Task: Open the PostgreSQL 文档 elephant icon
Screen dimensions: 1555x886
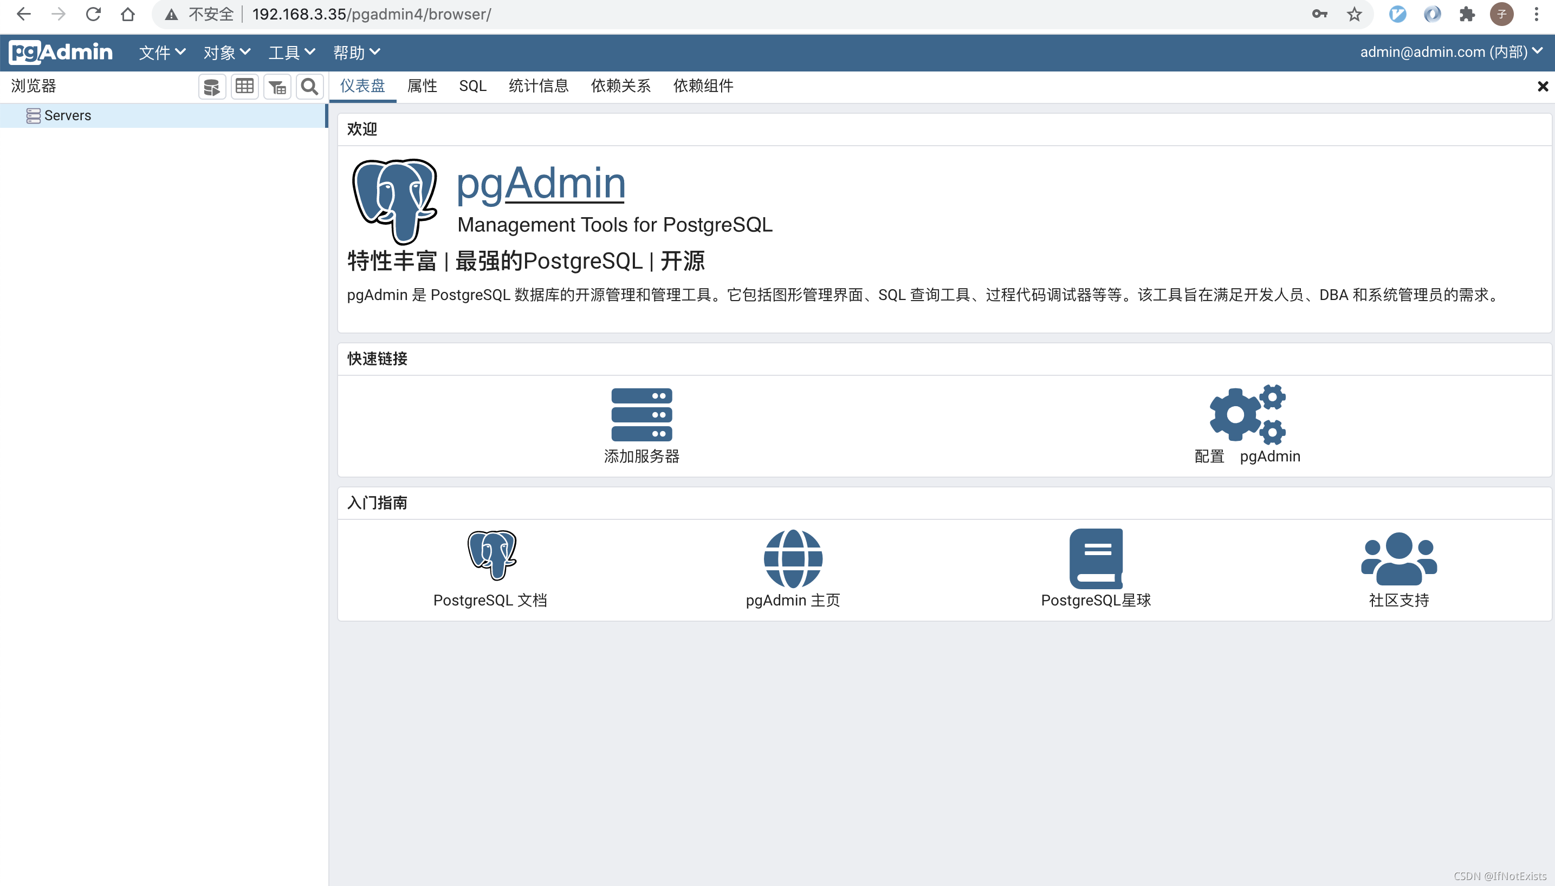Action: tap(491, 555)
